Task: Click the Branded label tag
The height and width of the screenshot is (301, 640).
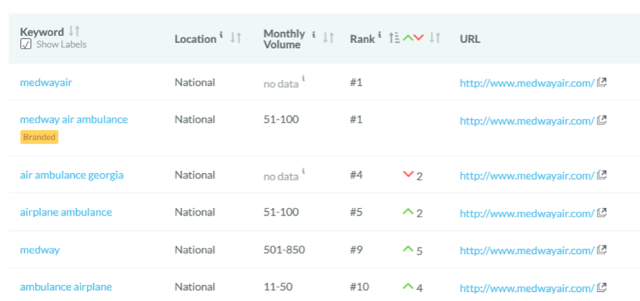Action: [39, 137]
